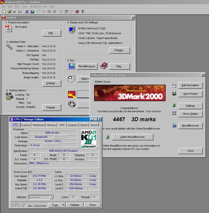This screenshot has height=213, width=209.
Task: Click the purple book icon beside Help button
Action: [104, 66]
